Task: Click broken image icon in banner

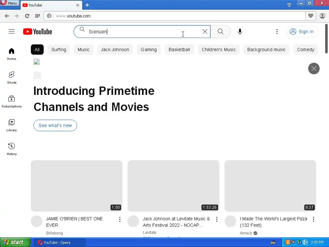Action: [x=37, y=62]
